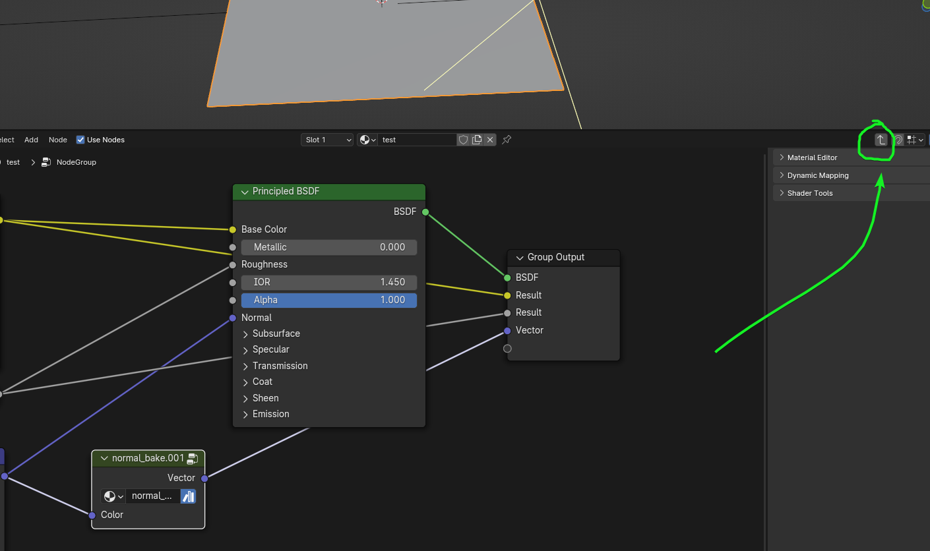Click the Alpha value slider

pyautogui.click(x=328, y=301)
